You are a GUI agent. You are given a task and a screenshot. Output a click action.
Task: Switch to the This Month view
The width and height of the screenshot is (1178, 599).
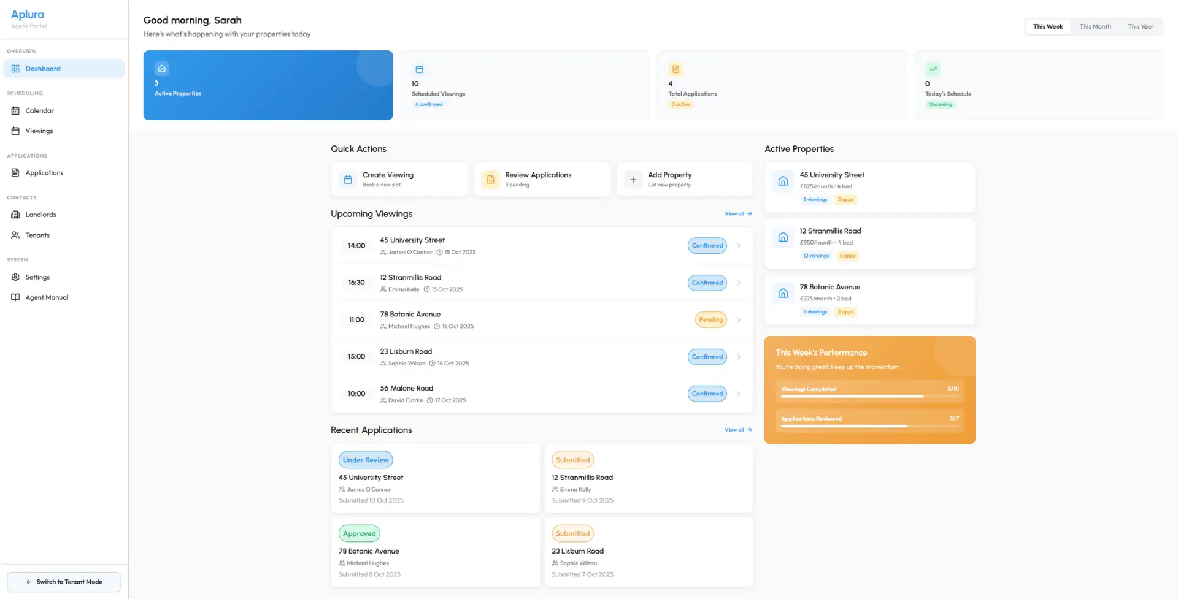click(1095, 26)
